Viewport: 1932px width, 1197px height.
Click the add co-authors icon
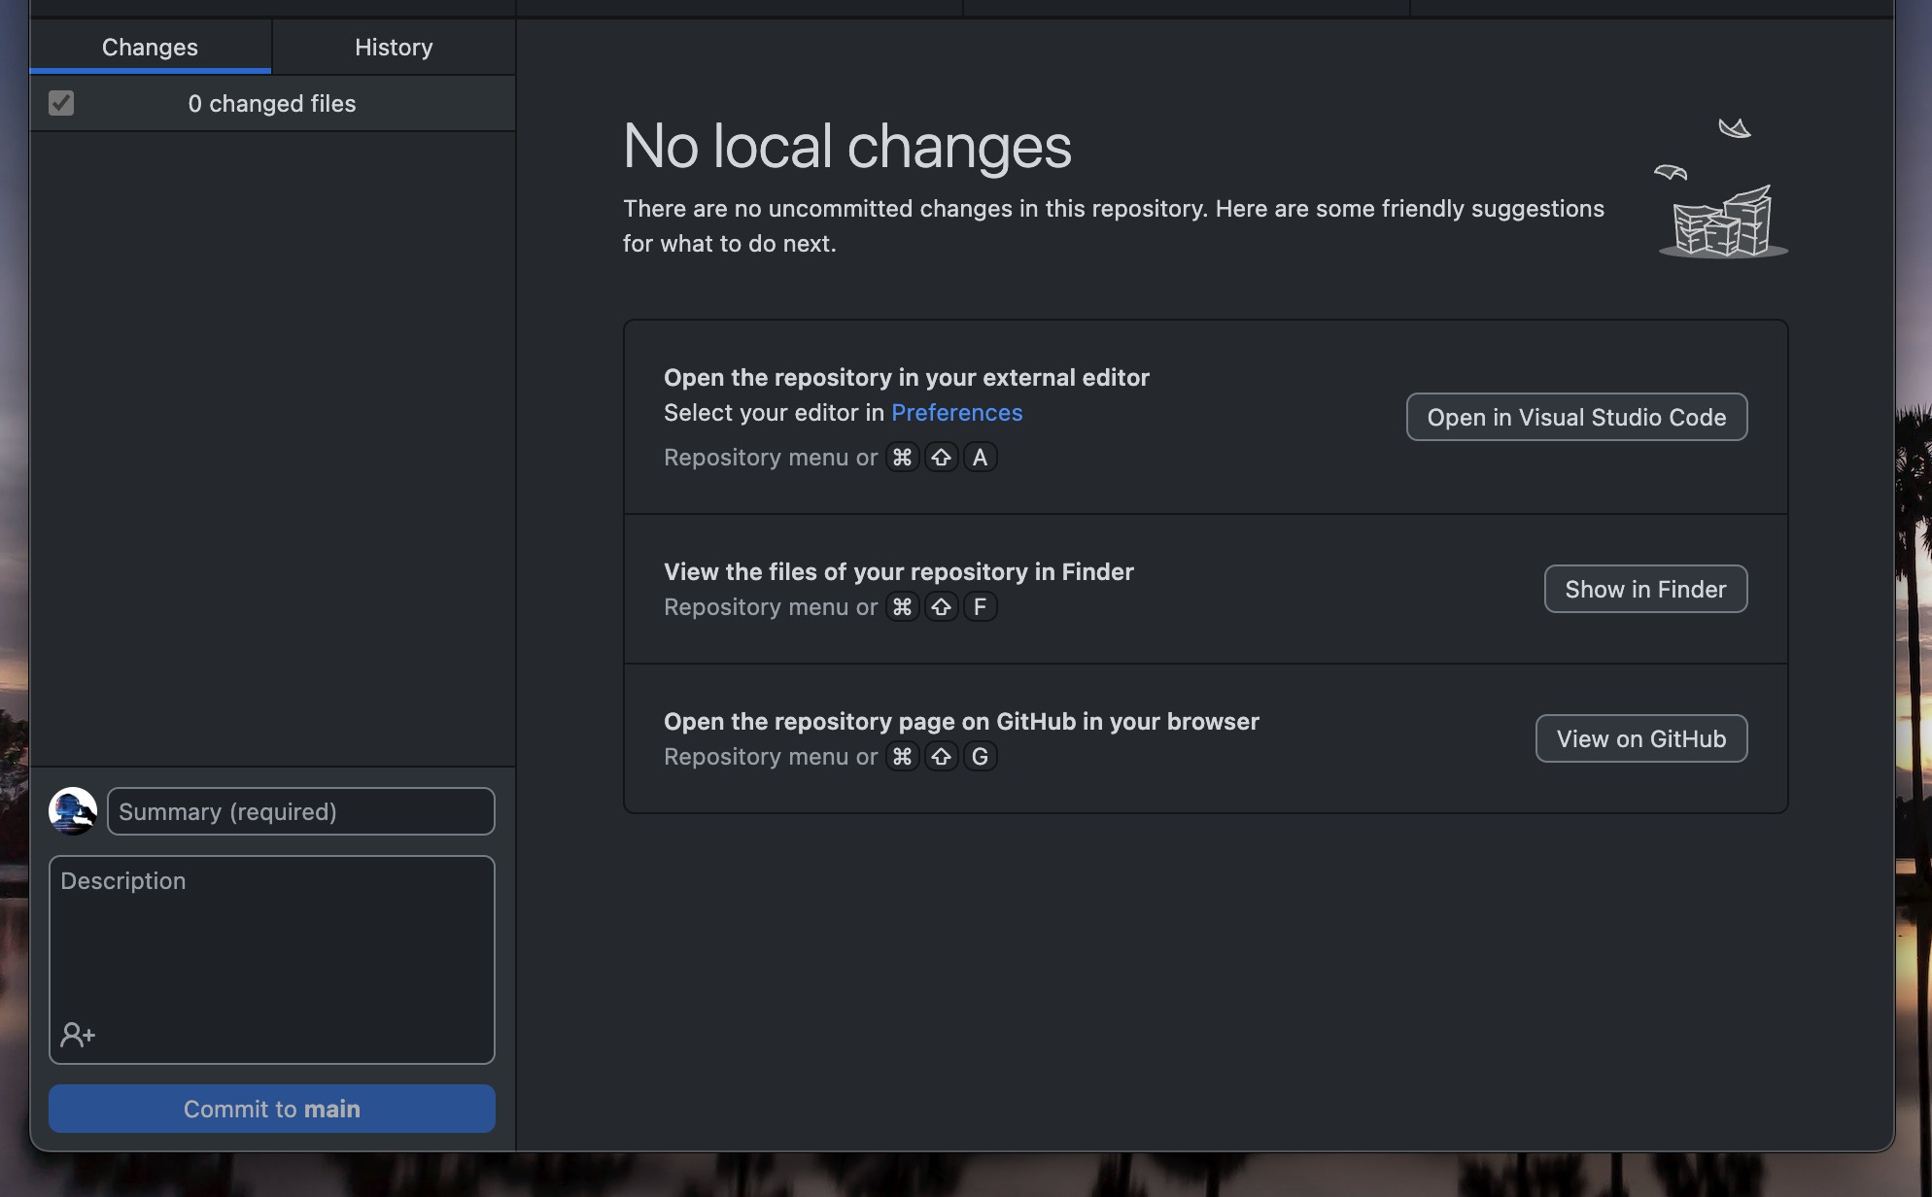pos(76,1035)
